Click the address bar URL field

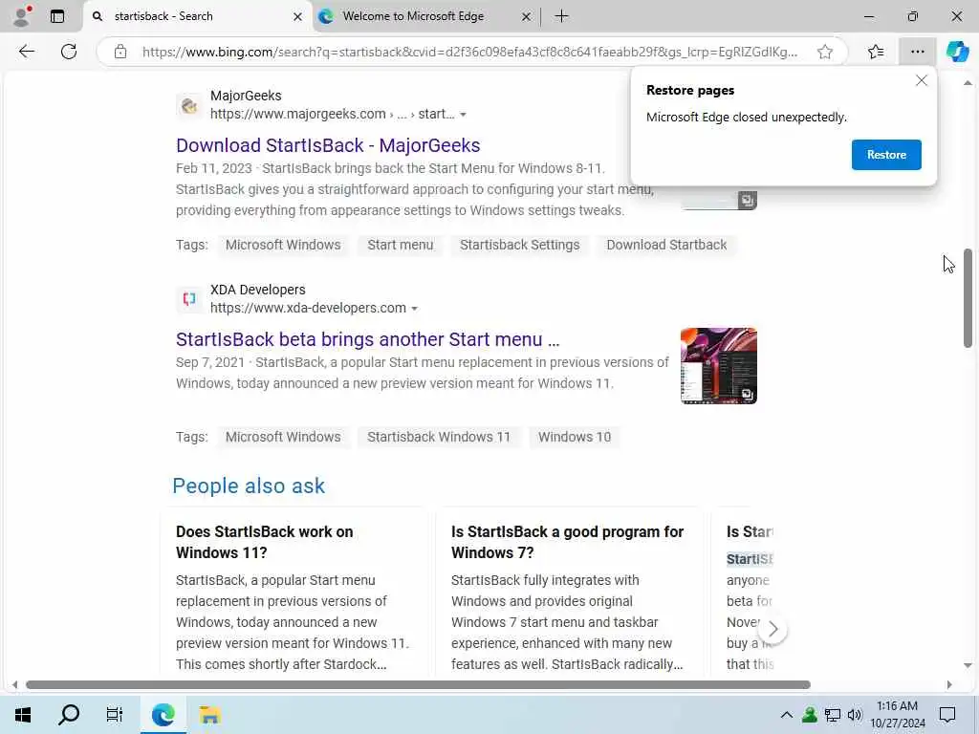point(469,52)
